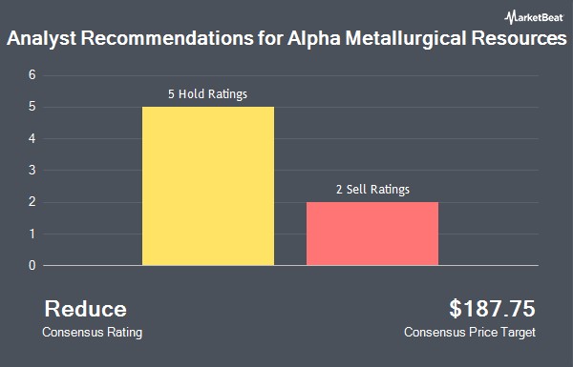Screen dimensions: 573x367
Task: Click the y-axis label 5
Action: (32, 107)
